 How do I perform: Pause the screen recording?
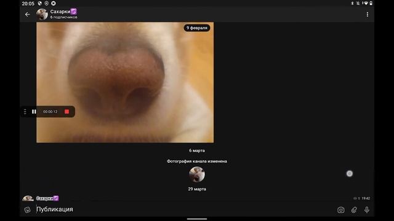pyautogui.click(x=34, y=112)
